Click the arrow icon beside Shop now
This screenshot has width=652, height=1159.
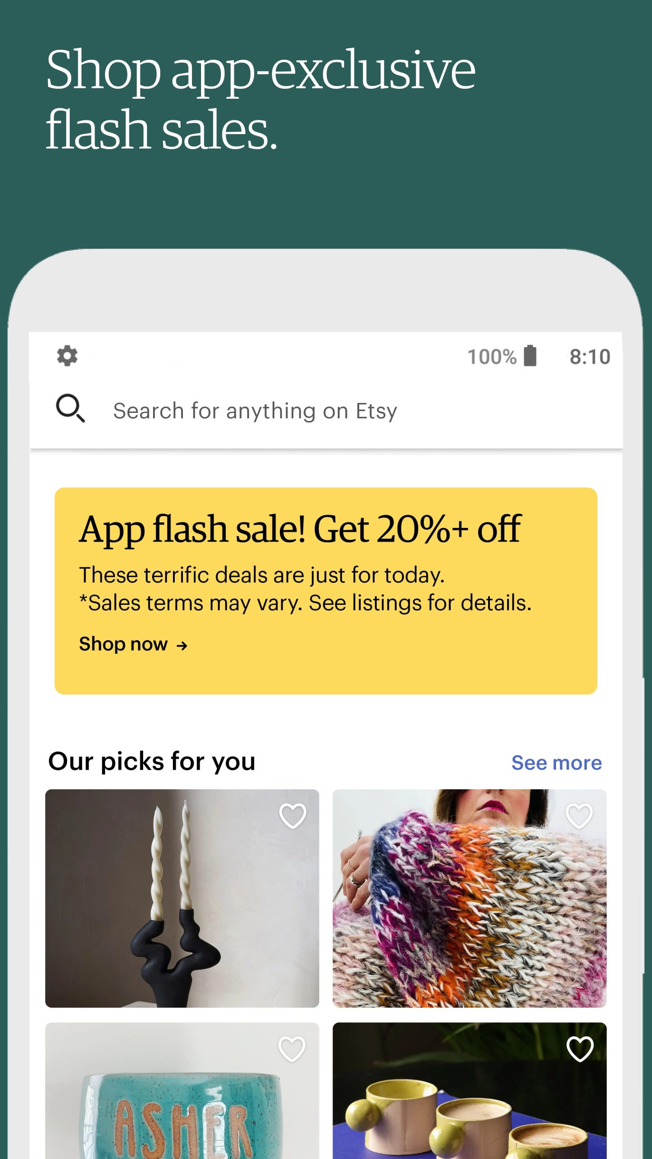[x=182, y=646]
